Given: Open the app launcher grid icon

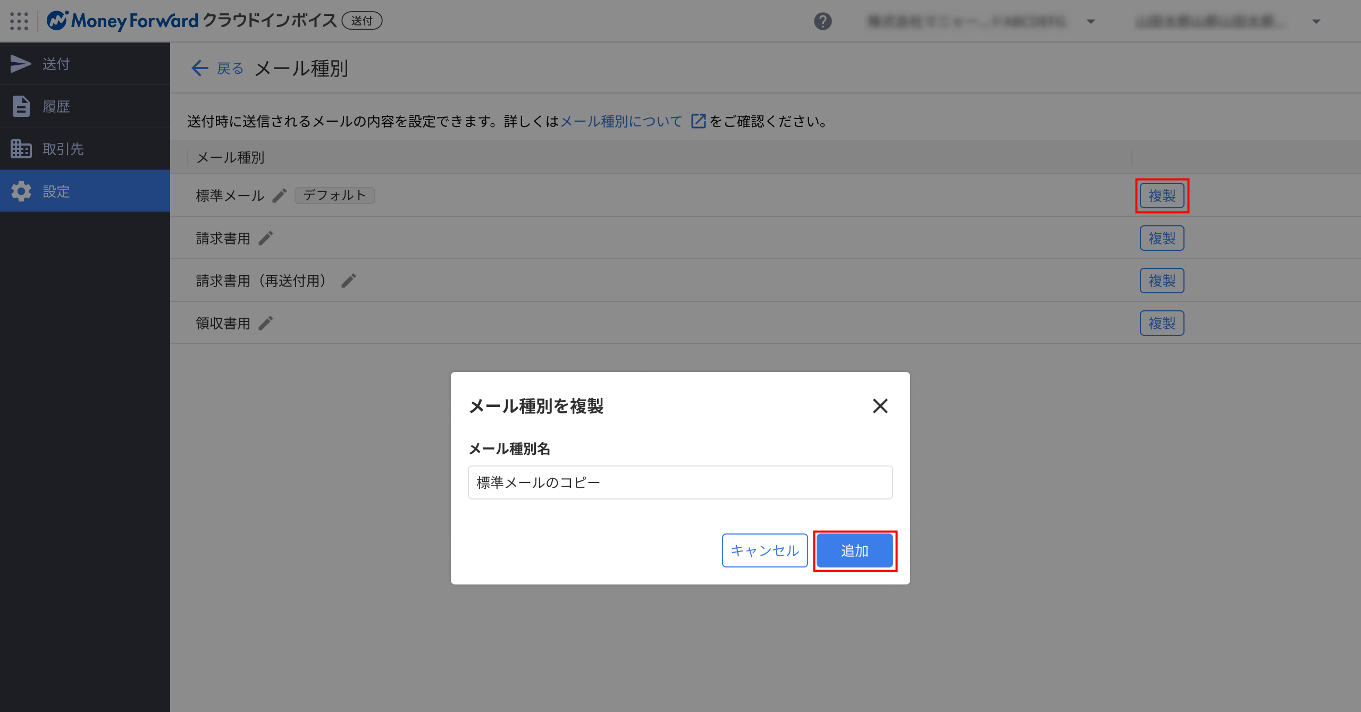Looking at the screenshot, I should coord(19,21).
